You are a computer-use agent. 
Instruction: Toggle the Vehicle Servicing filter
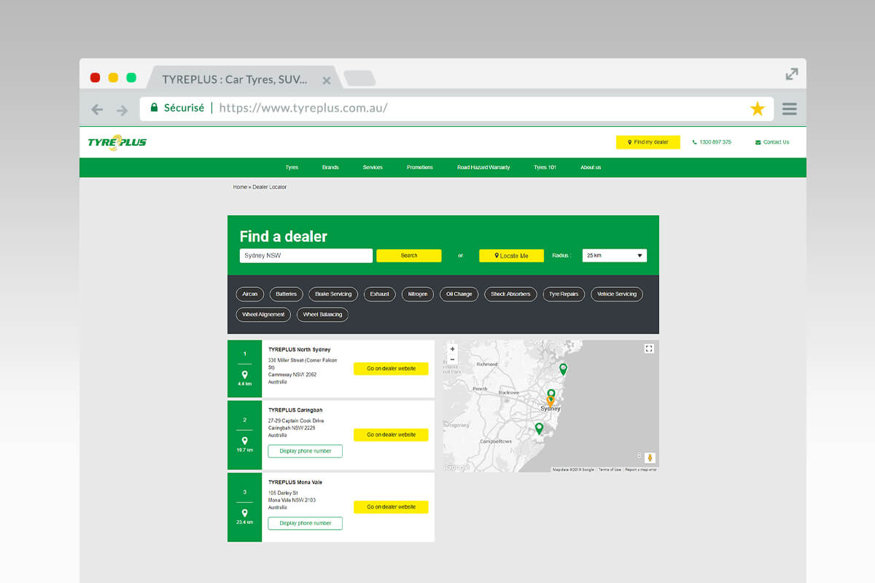617,294
